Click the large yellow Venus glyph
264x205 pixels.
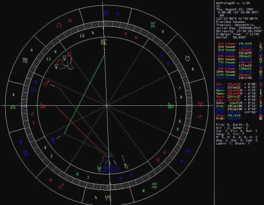click(x=56, y=67)
